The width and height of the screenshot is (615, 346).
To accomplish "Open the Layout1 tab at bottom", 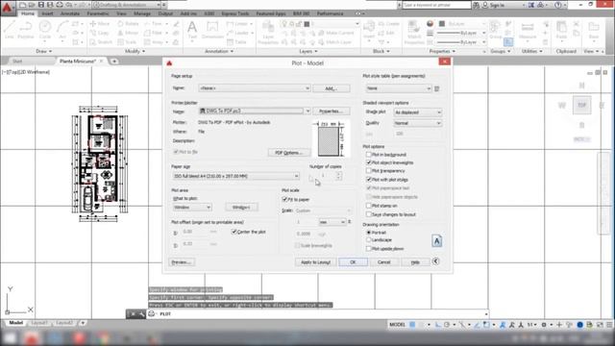I will 39,323.
